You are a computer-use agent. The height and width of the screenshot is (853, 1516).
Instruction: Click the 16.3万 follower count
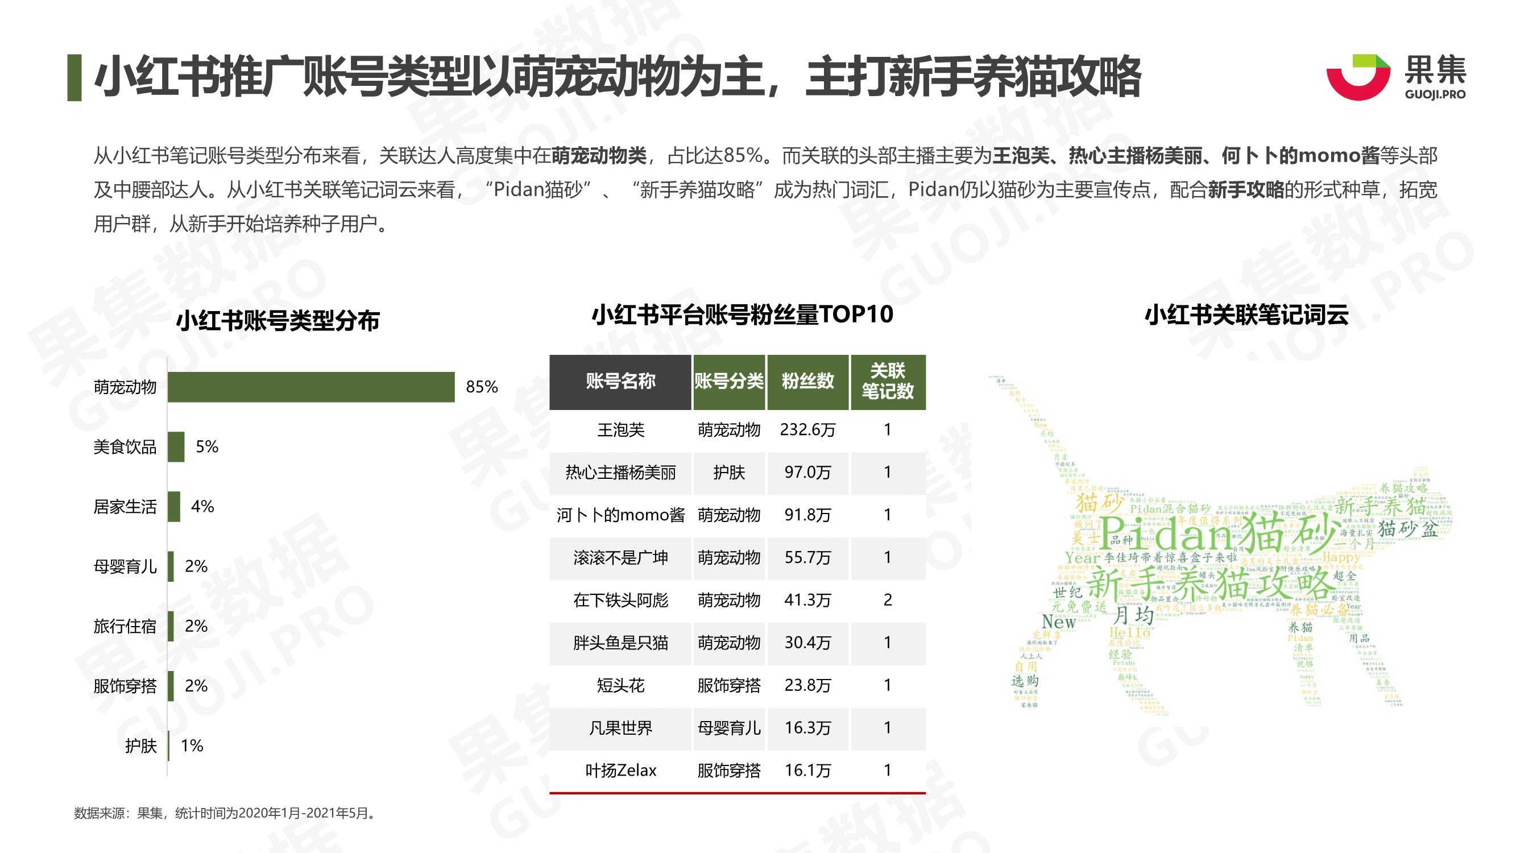[x=808, y=728]
